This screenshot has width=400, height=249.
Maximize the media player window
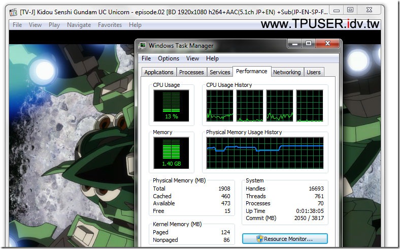(x=350, y=10)
